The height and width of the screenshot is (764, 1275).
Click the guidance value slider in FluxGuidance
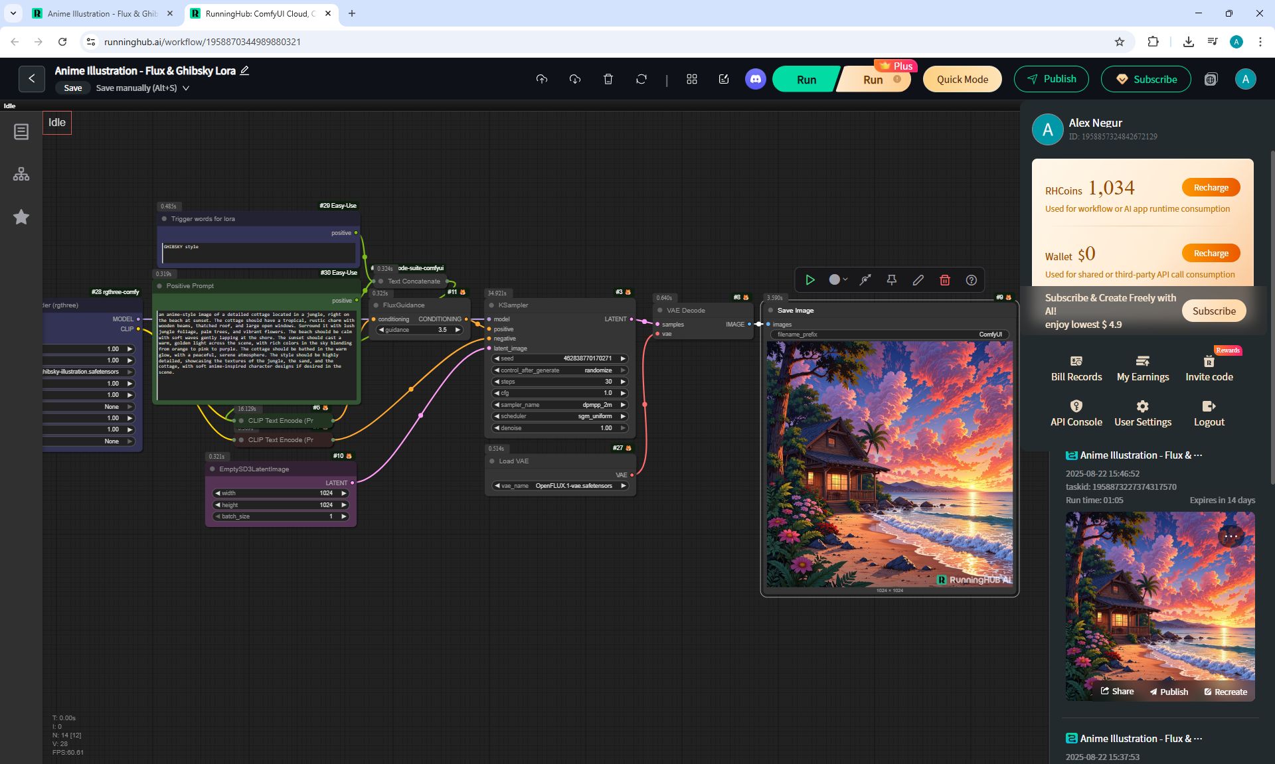pos(420,330)
